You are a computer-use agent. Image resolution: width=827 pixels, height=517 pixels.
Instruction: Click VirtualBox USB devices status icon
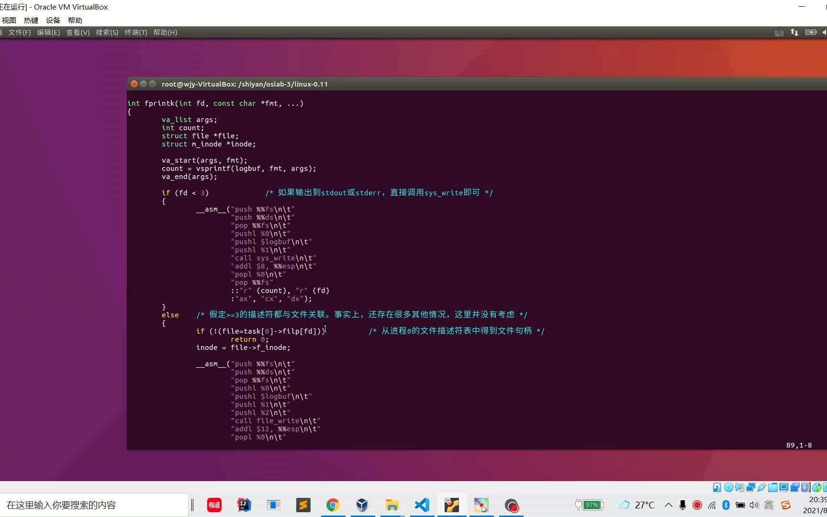click(x=762, y=487)
